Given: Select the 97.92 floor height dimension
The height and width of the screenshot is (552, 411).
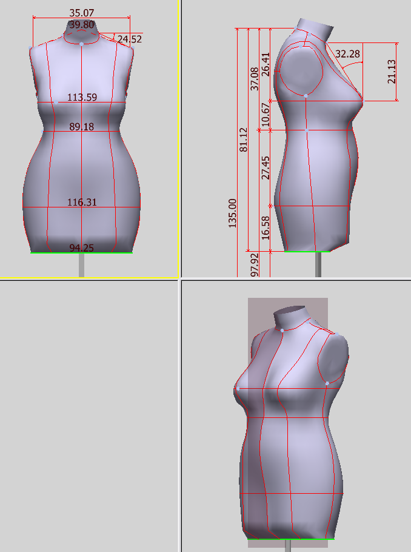Looking at the screenshot, I should pyautogui.click(x=255, y=264).
